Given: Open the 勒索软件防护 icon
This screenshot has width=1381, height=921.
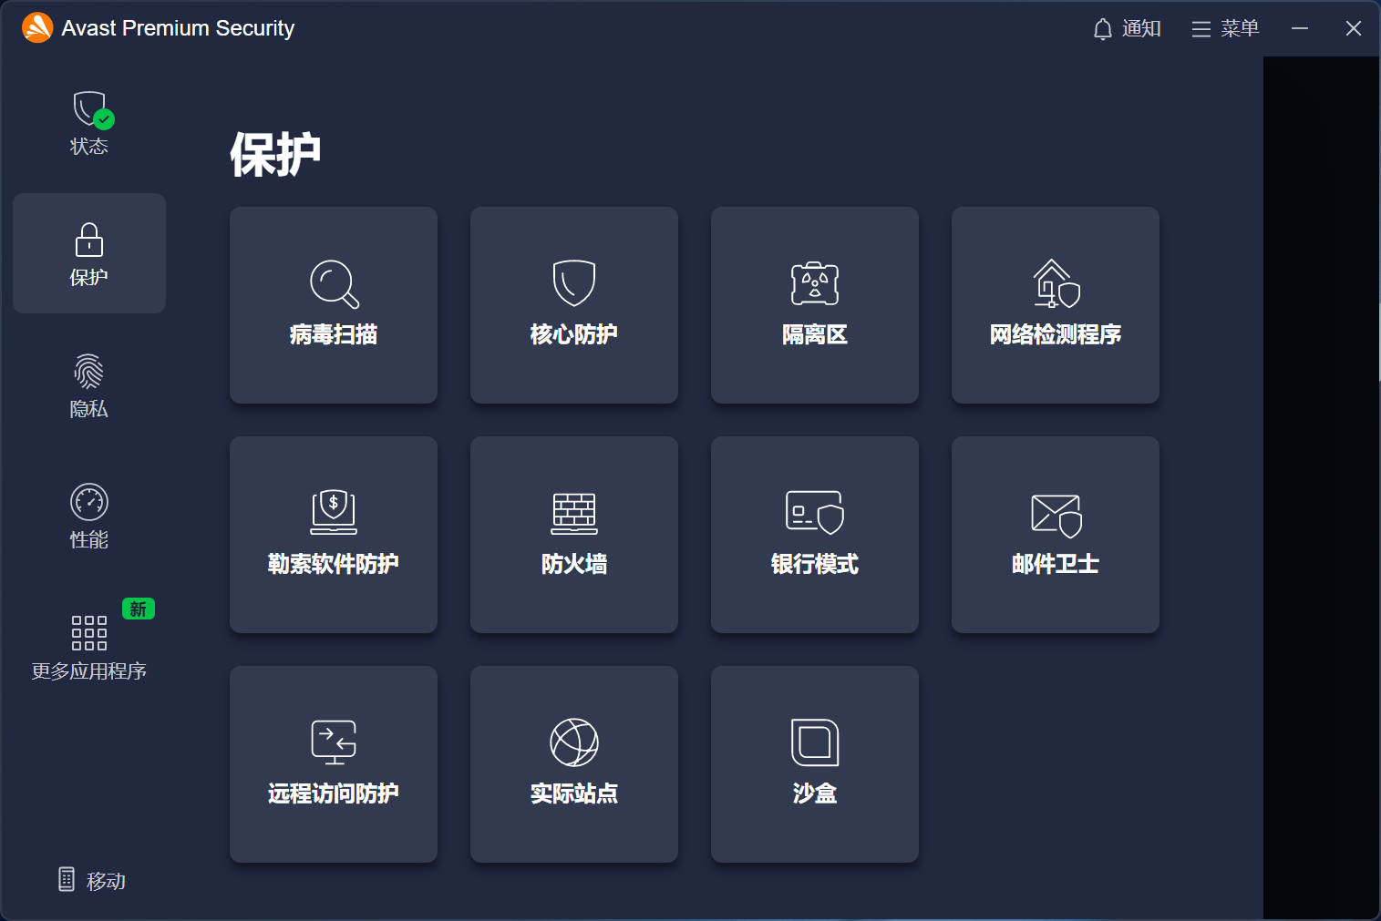Looking at the screenshot, I should click(x=334, y=513).
